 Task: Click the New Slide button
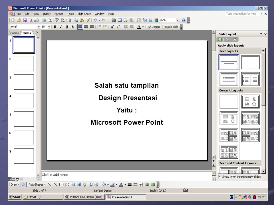pos(170,27)
